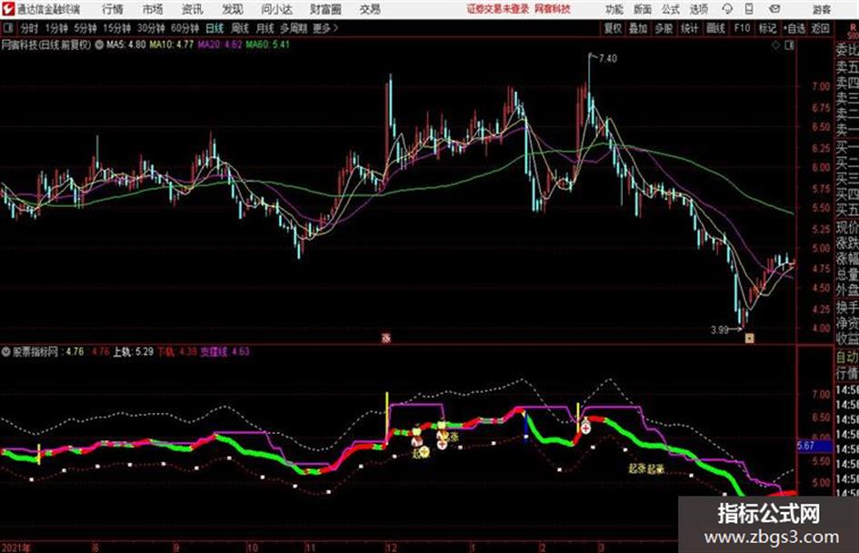
Task: Expand the 更多 period options
Action: [325, 28]
